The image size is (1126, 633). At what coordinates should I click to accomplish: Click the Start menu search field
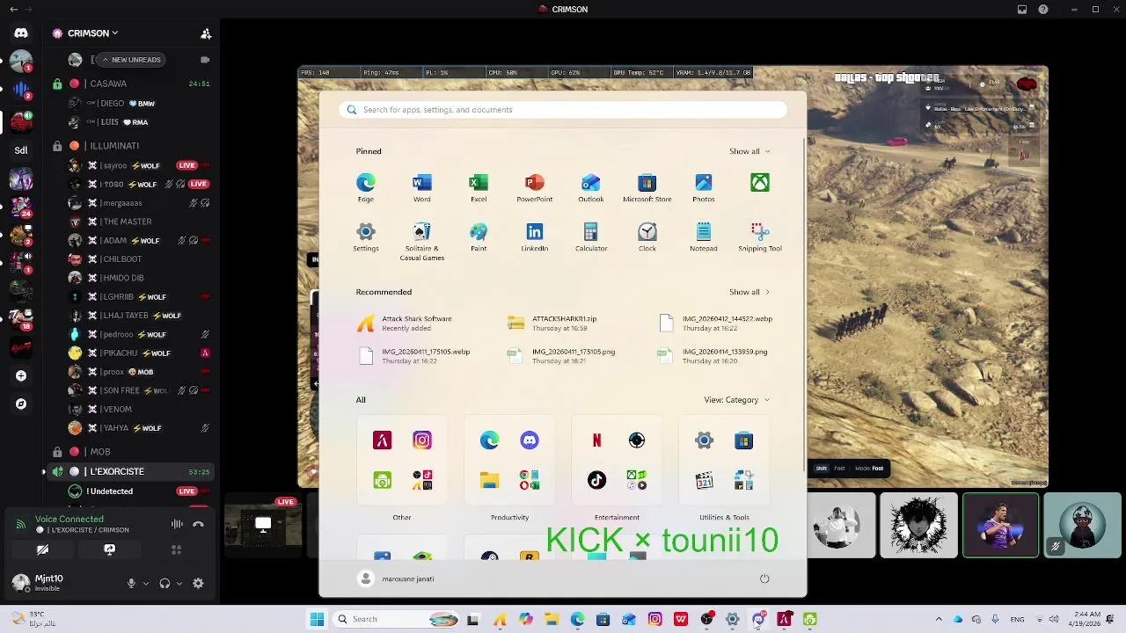563,110
